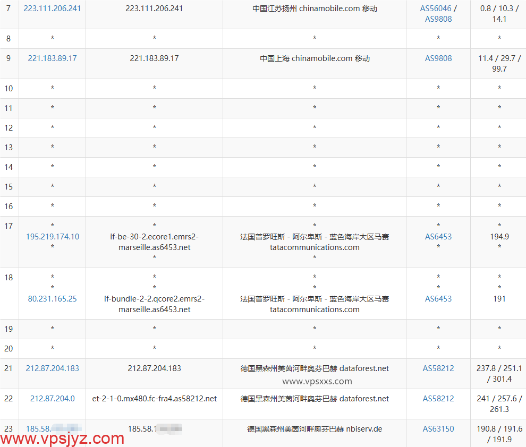Open AS6453 link in hop 18
The height and width of the screenshot is (447, 526).
tap(438, 298)
